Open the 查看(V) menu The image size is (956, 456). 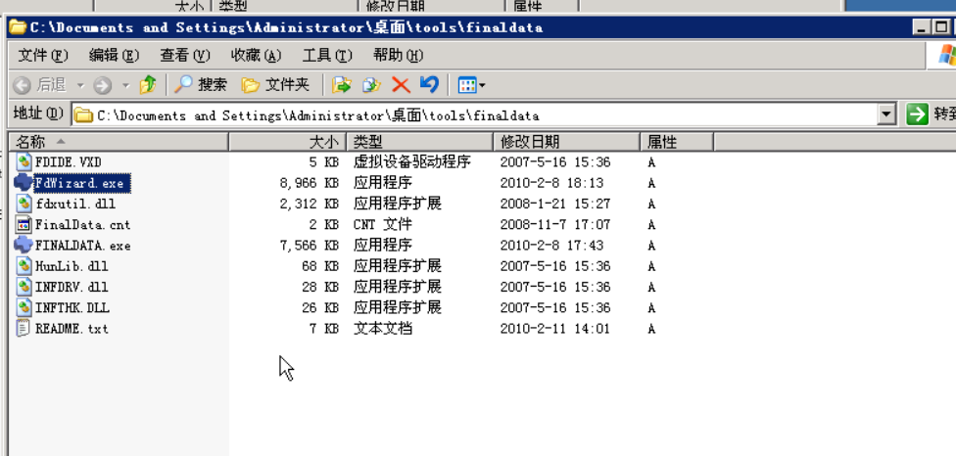point(185,56)
